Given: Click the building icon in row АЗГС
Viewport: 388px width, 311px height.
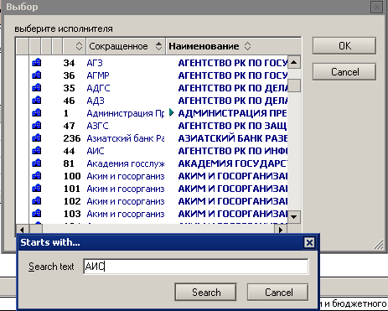Looking at the screenshot, I should click(37, 125).
